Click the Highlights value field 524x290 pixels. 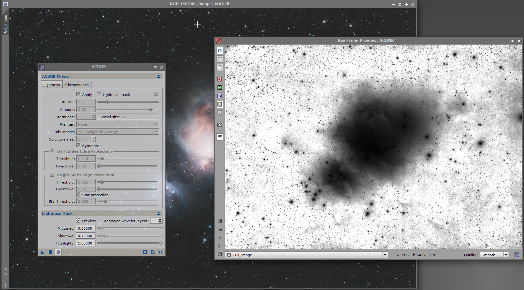pos(86,243)
